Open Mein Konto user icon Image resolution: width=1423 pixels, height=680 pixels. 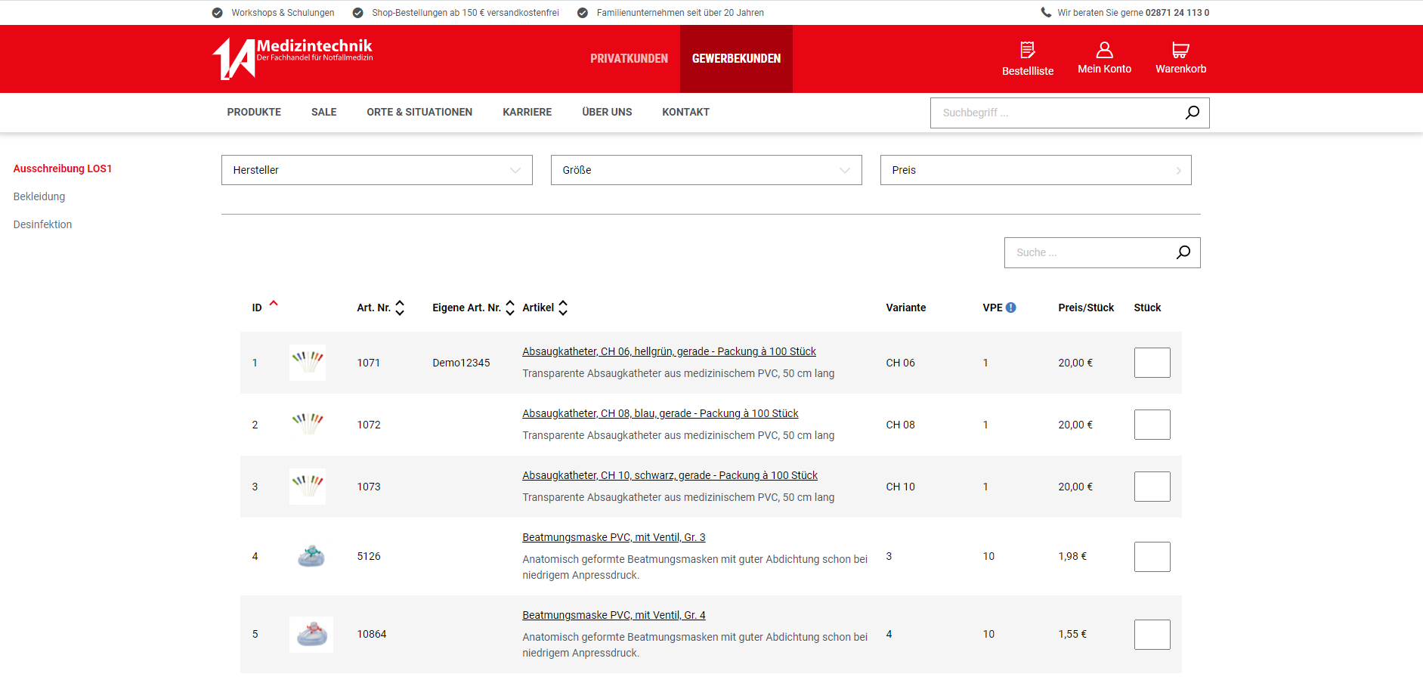tap(1104, 50)
